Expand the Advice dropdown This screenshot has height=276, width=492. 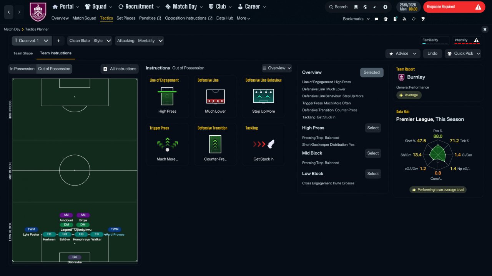coord(403,54)
